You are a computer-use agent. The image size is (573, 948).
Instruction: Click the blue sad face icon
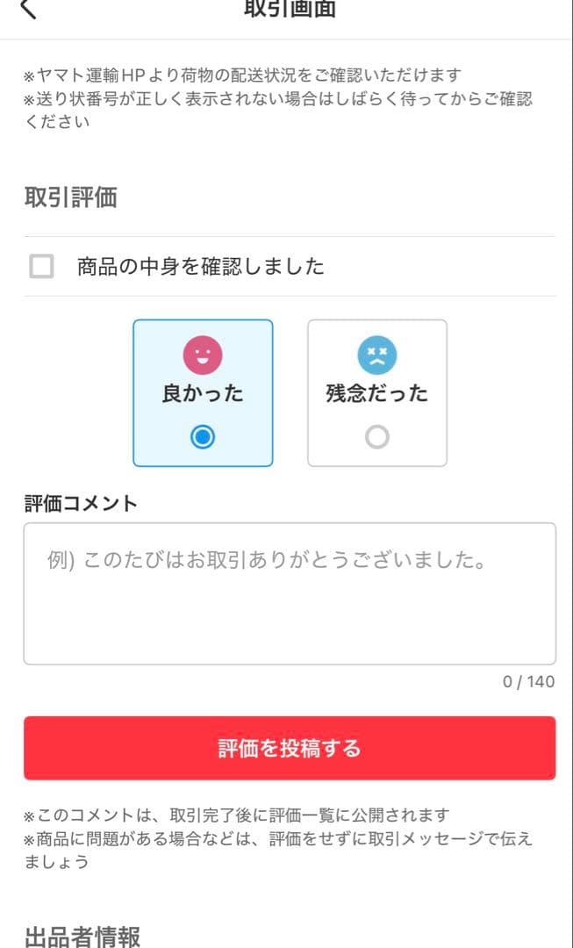click(377, 355)
